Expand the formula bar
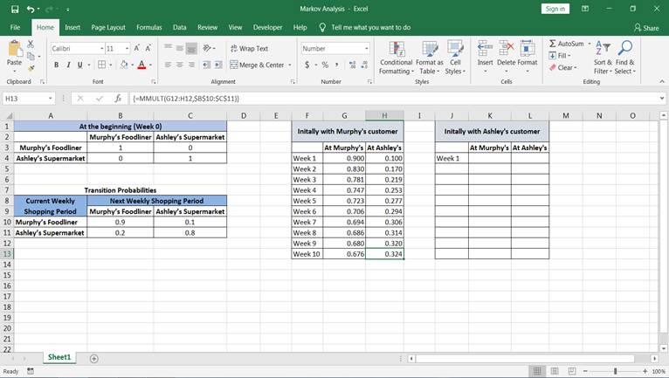This screenshot has height=378, width=669. pos(662,99)
